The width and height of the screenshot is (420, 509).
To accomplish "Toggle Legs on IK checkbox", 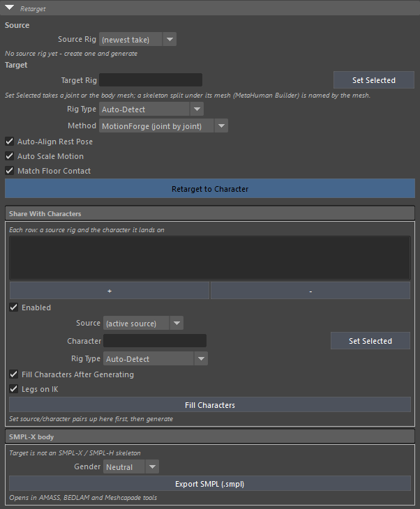I will [x=14, y=389].
